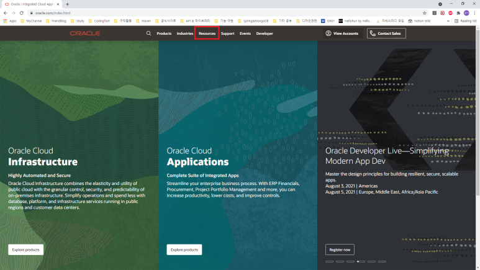
Task: Open the Reading list panel
Action: point(465,21)
